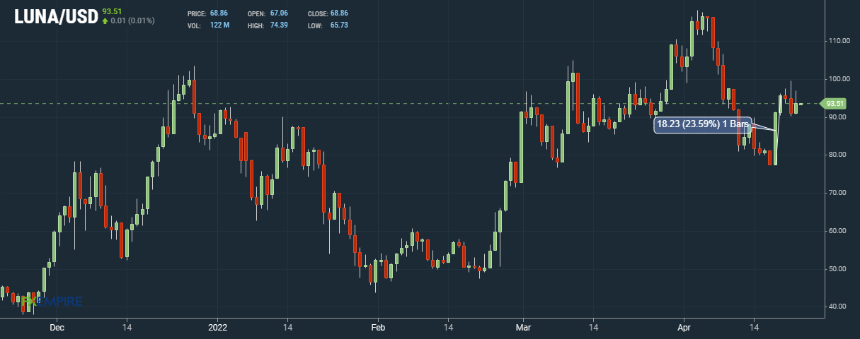The width and height of the screenshot is (860, 339).
Task: Click the Apr label on time axis
Action: (x=684, y=328)
